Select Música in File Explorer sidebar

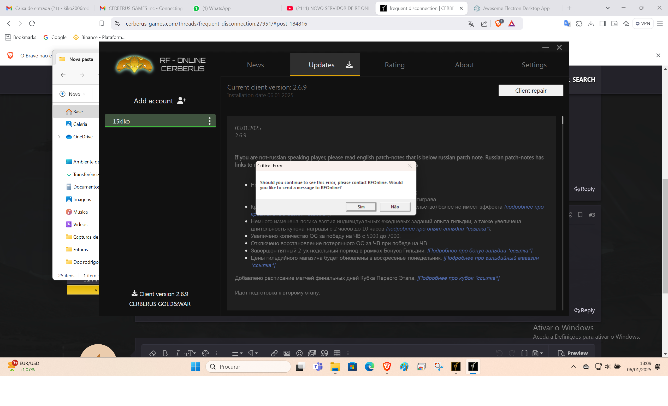click(x=77, y=212)
